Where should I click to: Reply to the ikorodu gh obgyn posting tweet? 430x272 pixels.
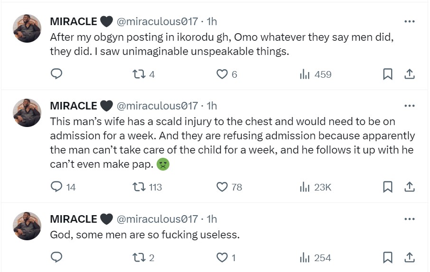tap(56, 74)
